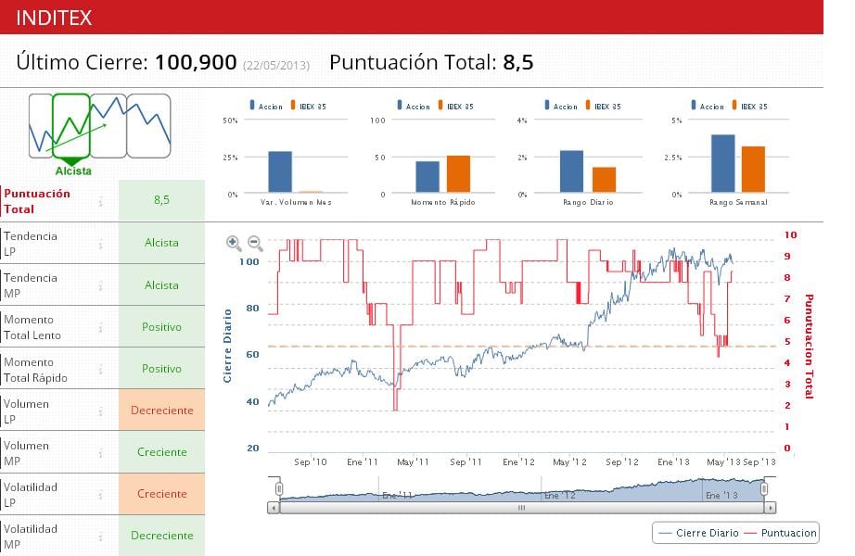Click the Cierre Diario vertical axis title

pyautogui.click(x=227, y=346)
